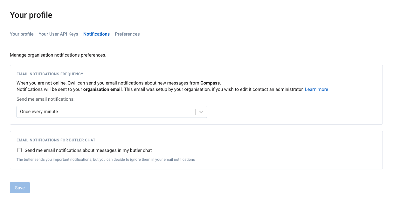
Task: Click 'Manage organisation notifications preferences' description text
Action: (58, 55)
